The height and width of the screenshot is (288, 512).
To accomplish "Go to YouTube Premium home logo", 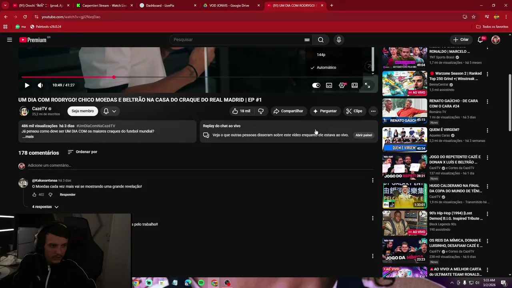I will [x=33, y=40].
